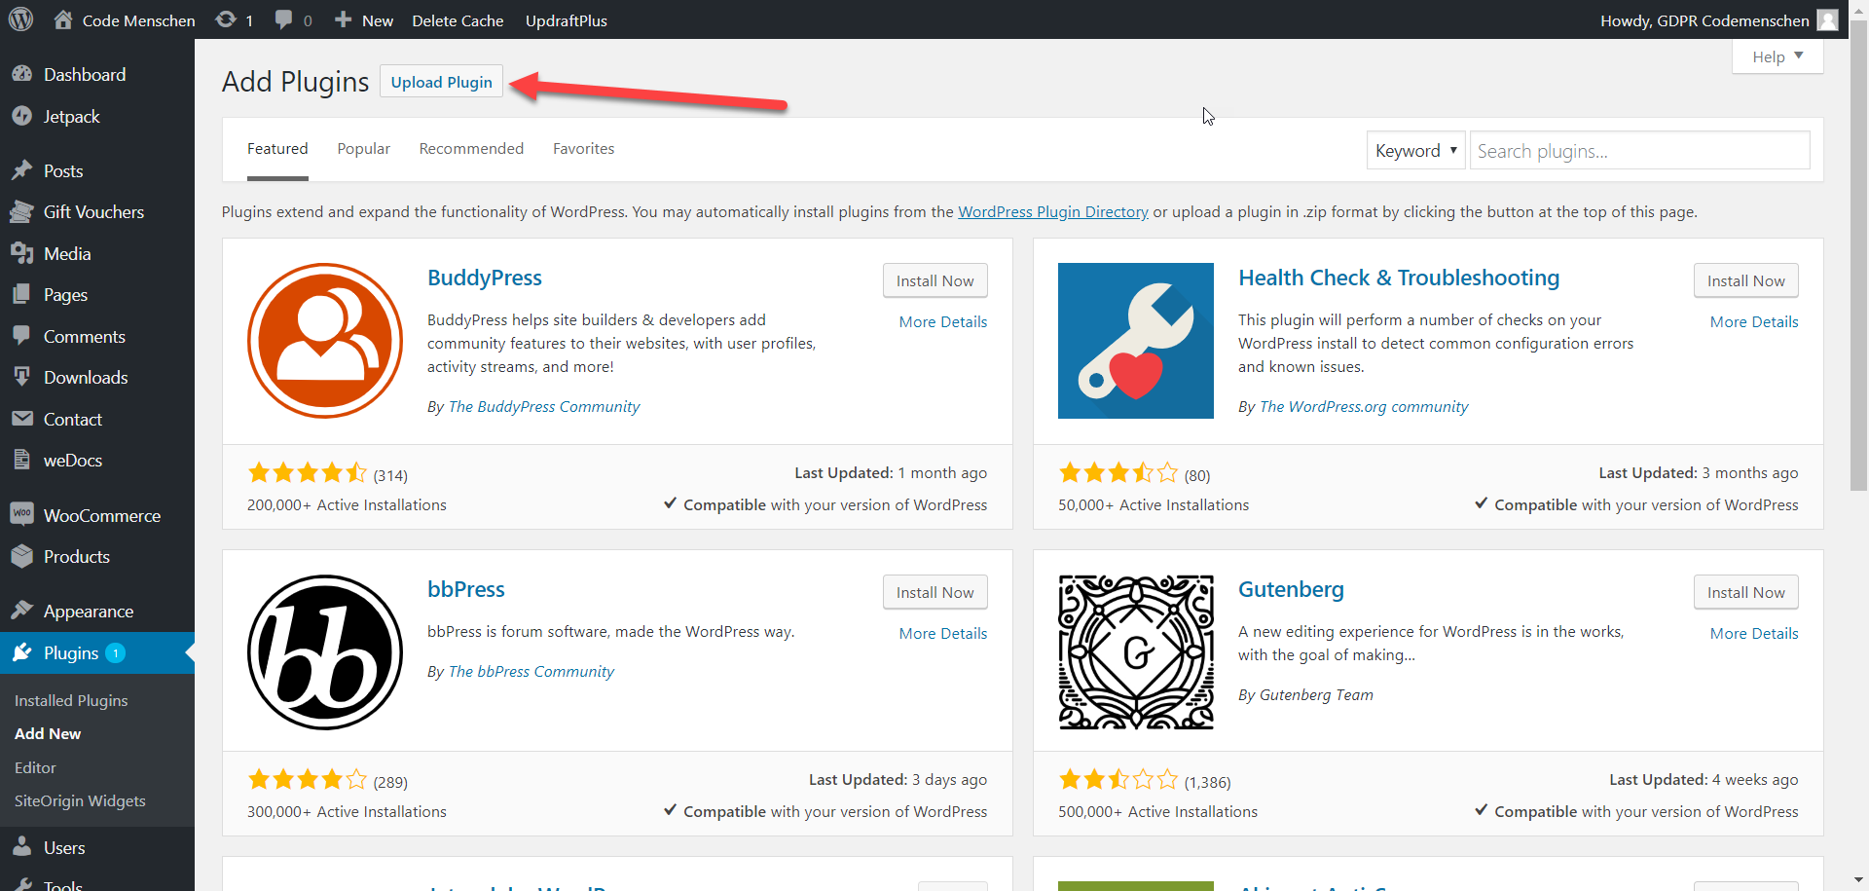1869x891 pixels.
Task: Open the comments bubble icon in admin bar
Action: click(283, 19)
